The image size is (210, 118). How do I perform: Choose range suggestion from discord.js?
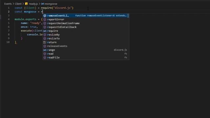(86, 50)
